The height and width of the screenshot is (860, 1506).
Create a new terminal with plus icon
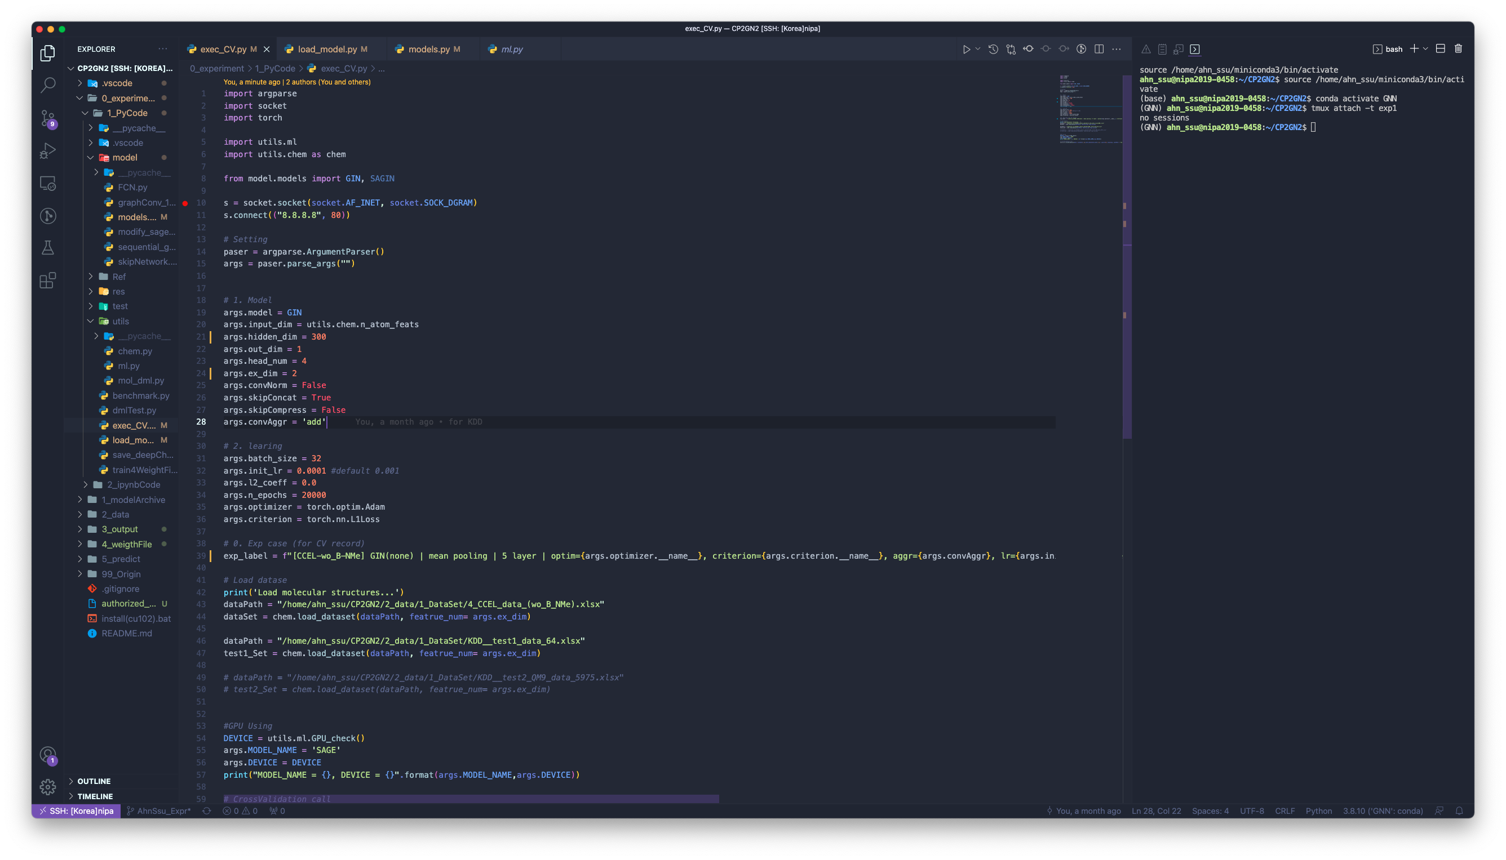[1414, 49]
